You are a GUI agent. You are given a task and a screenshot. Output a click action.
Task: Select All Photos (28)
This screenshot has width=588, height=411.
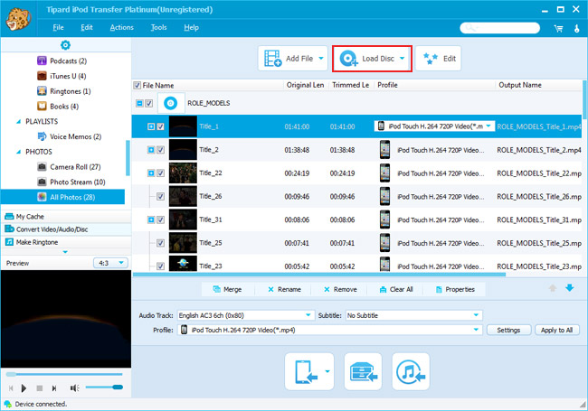62,197
